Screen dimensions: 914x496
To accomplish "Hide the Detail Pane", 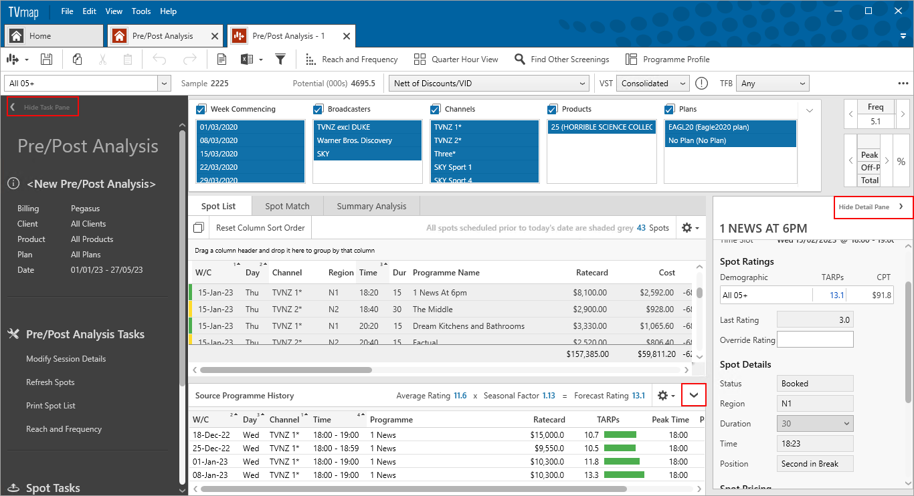I will coord(872,207).
